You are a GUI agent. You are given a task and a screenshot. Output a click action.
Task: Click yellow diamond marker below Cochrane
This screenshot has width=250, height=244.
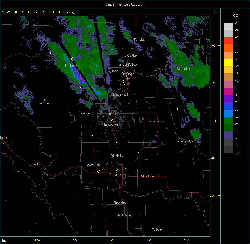pyautogui.click(x=99, y=171)
